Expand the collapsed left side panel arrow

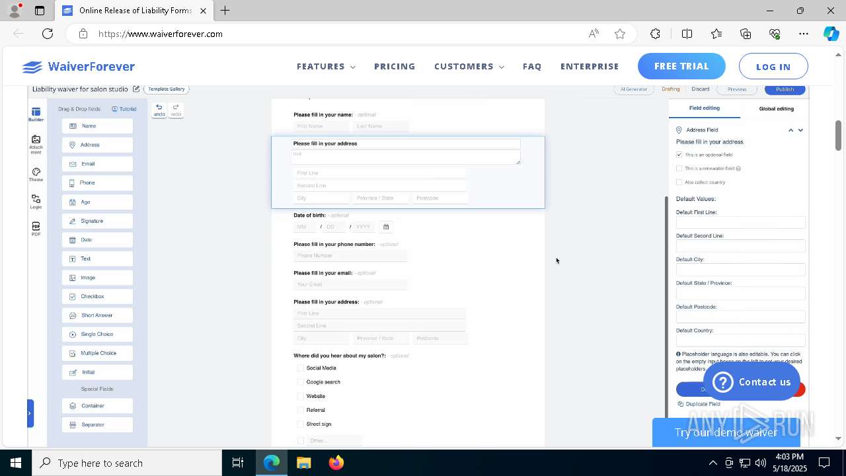click(x=30, y=413)
